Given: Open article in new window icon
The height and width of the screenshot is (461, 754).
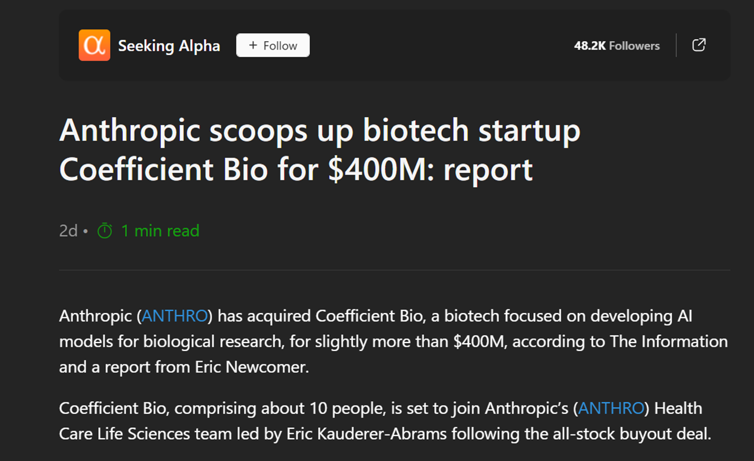Looking at the screenshot, I should pos(699,45).
